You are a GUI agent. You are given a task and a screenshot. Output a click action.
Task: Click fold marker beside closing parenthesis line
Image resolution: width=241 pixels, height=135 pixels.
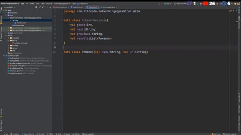pos(63,43)
